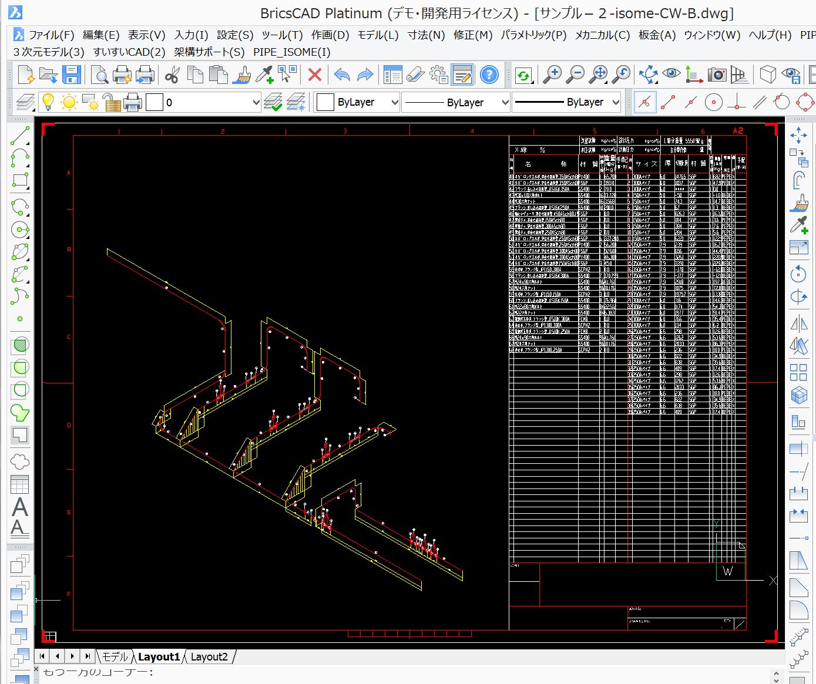Screen dimensions: 816x684
Task: Select the Revision Cloud tool
Action: [20, 461]
